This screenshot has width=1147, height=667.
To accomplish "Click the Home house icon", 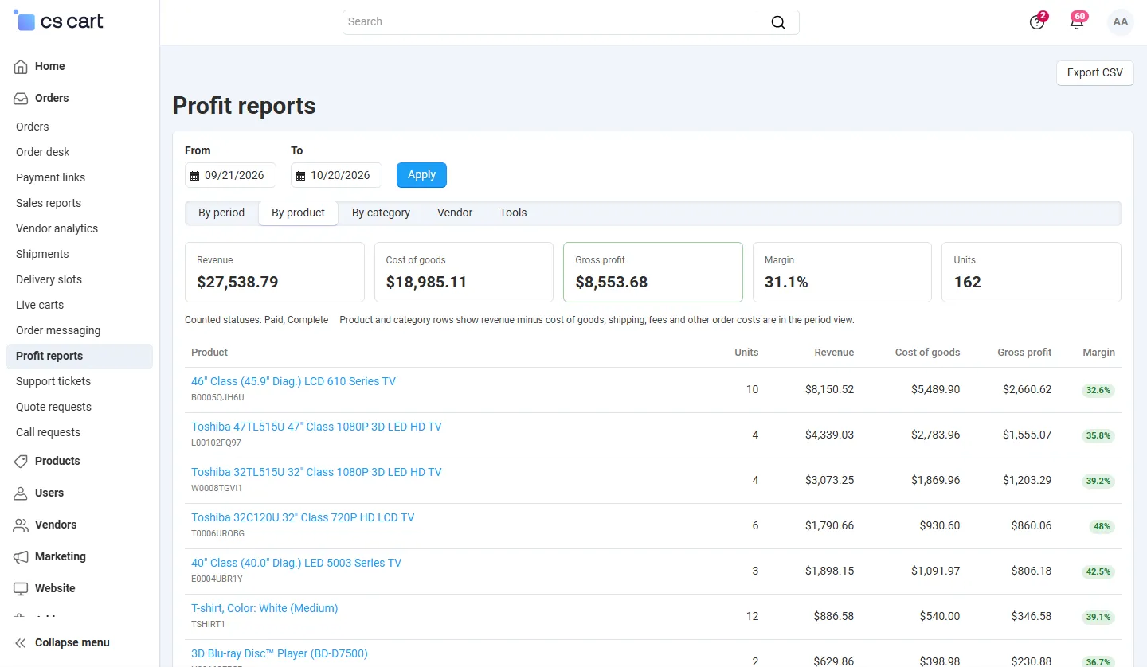I will (x=21, y=67).
